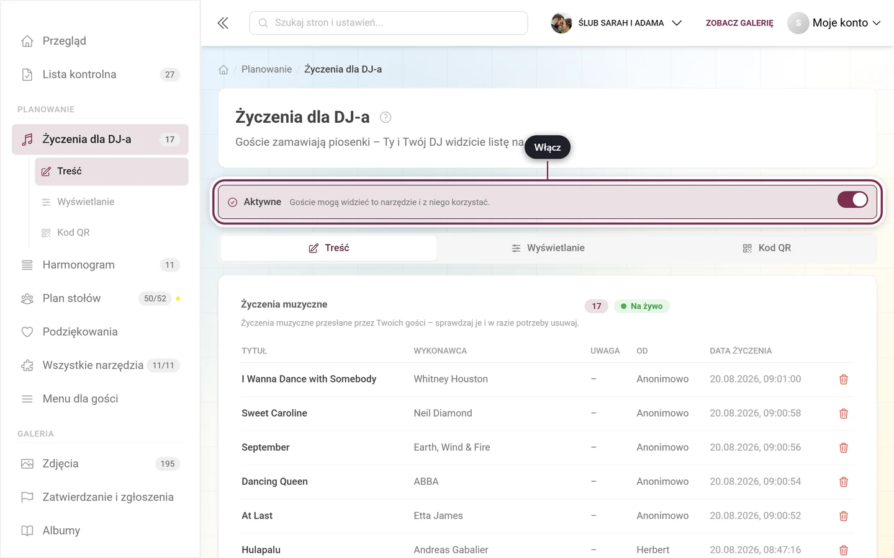Disable the Aktywne toggle switch
The height and width of the screenshot is (558, 894).
point(852,200)
